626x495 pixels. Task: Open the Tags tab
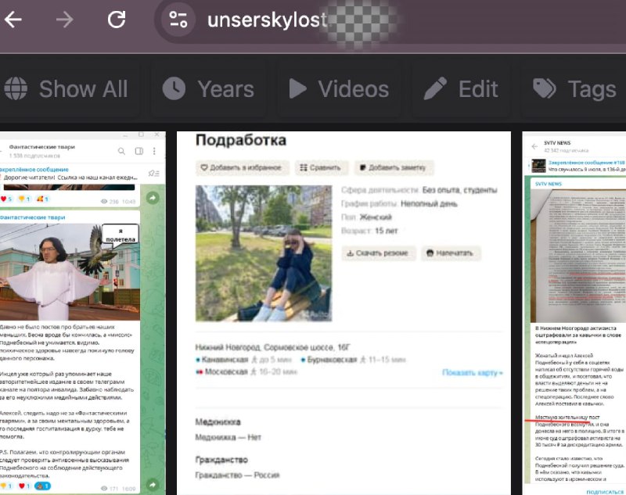pos(575,88)
